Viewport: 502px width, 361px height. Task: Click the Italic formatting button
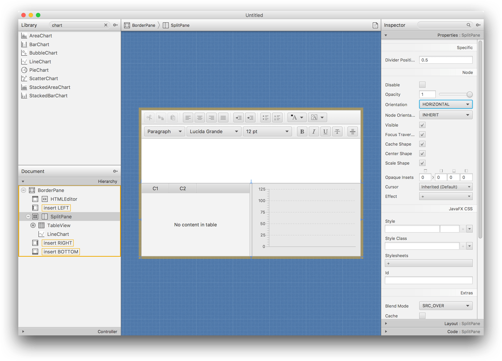(x=314, y=132)
